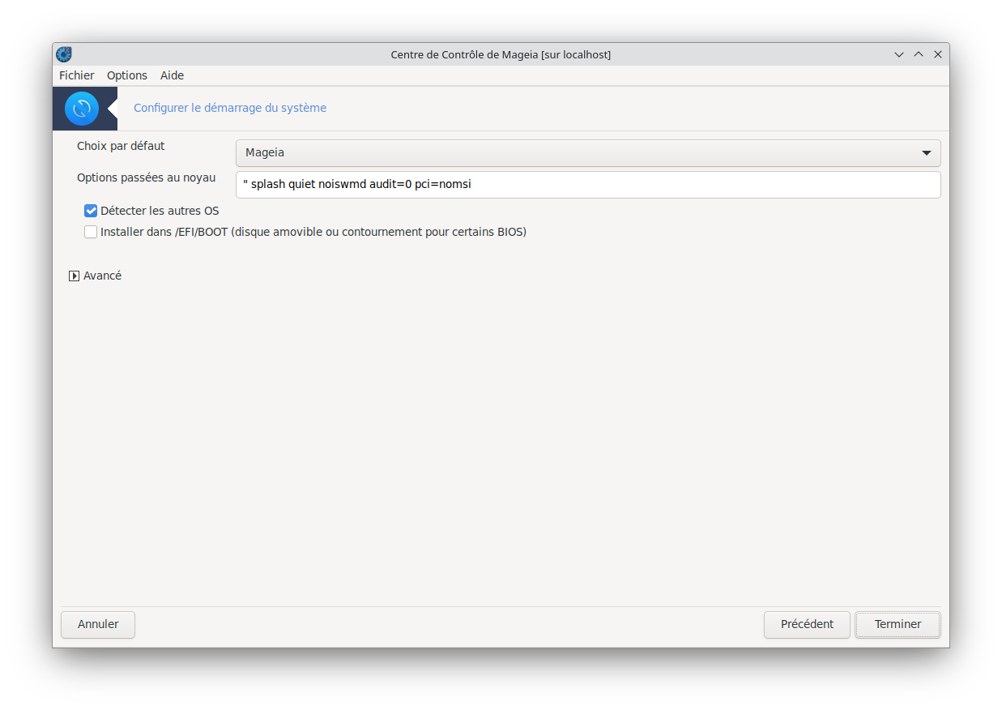Close the Centre de Contrôle de Mageia window
The width and height of the screenshot is (1002, 710).
tap(938, 54)
